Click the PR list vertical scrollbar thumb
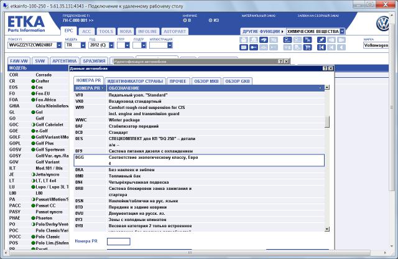The image size is (398, 259). pos(327,122)
